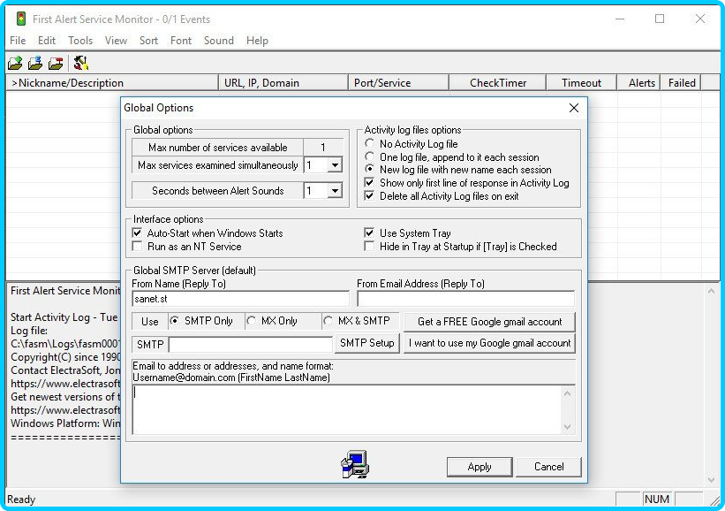Click the Apply button

coord(480,467)
